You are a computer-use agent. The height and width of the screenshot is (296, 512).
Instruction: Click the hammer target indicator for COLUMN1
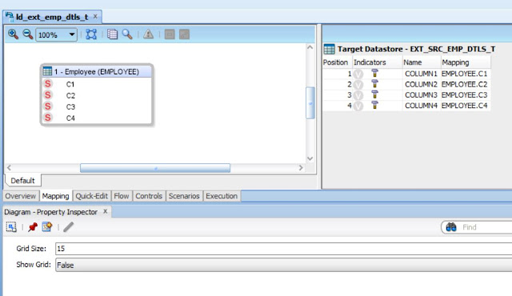pyautogui.click(x=375, y=73)
